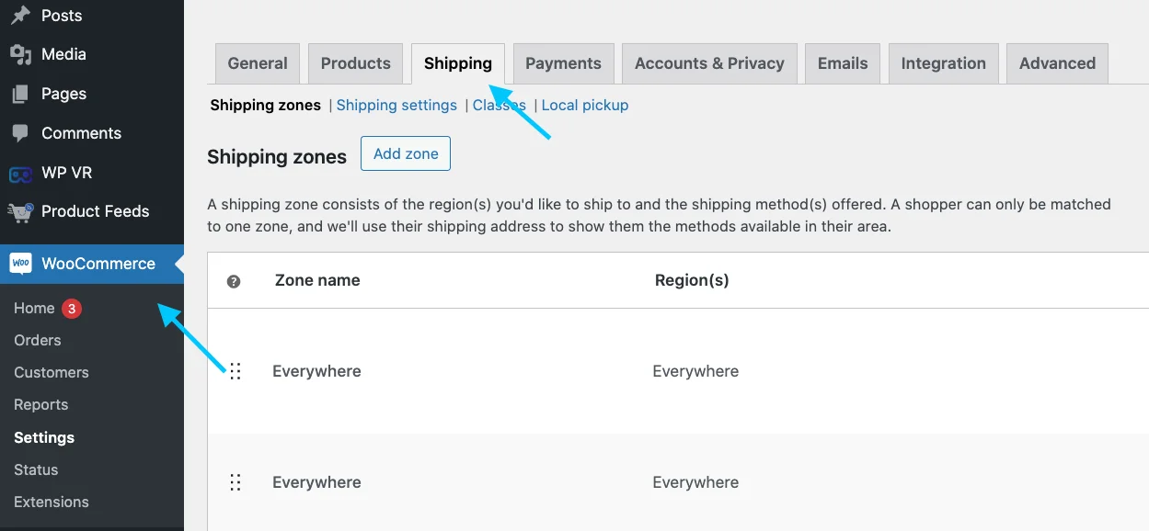Open the Shipping settings sub-link
1149x531 pixels.
pyautogui.click(x=396, y=105)
